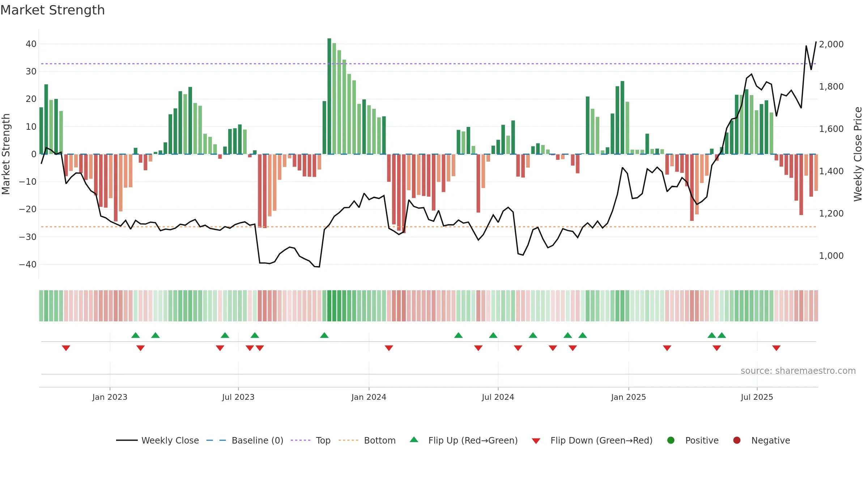Click the tallest green bar above 40
Image resolution: width=868 pixels, height=488 pixels.
(329, 96)
